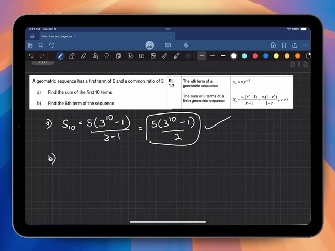Select the Lasso selection tool
The width and height of the screenshot is (335, 251).
[107, 56]
